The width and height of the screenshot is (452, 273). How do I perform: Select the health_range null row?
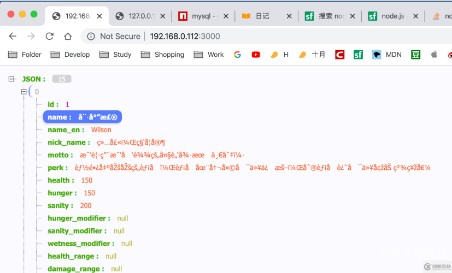[82, 256]
